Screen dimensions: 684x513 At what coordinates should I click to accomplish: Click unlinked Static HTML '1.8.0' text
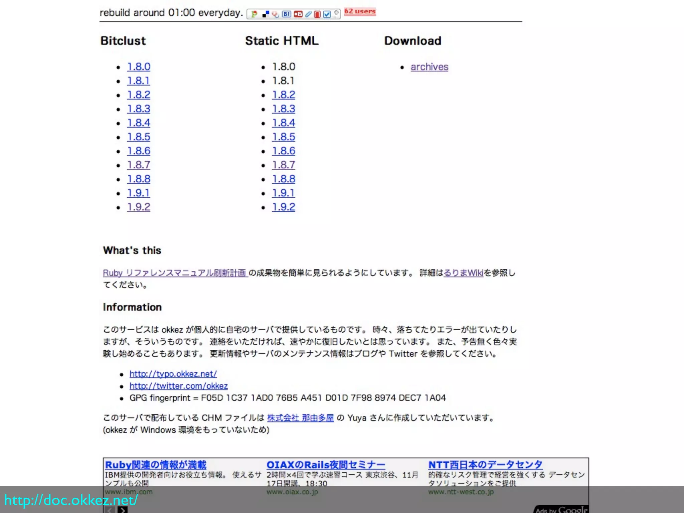point(284,67)
